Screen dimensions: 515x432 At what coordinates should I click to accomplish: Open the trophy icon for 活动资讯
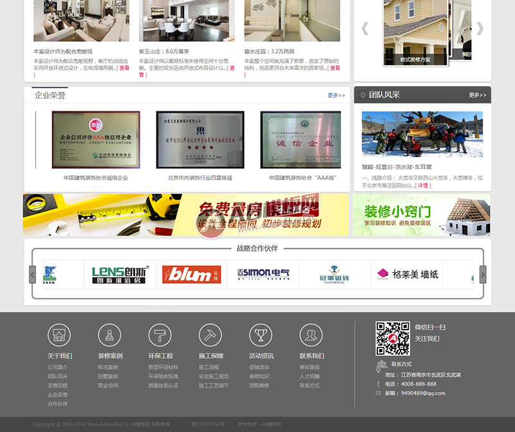pos(261,335)
